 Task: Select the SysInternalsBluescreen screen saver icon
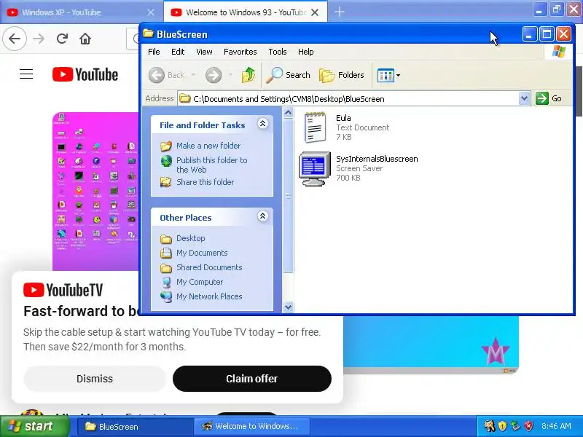315,169
